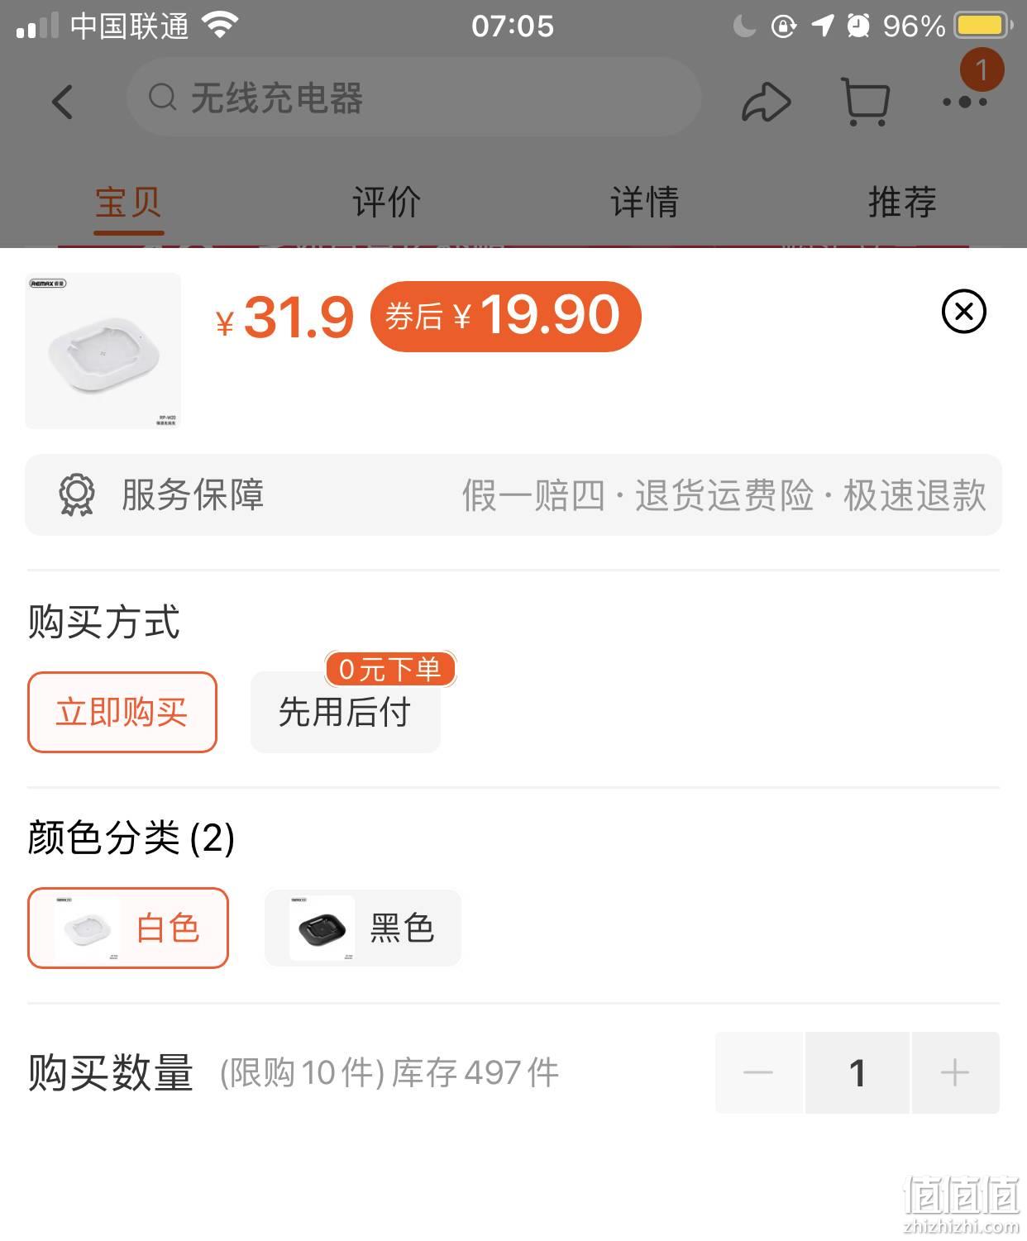Expand the 服务保障 details row
The height and width of the screenshot is (1241, 1027).
[513, 494]
